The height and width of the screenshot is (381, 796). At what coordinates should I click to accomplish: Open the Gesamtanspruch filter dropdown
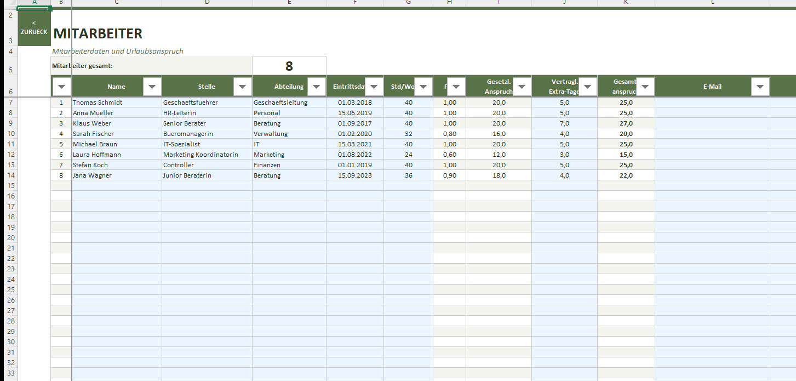645,87
